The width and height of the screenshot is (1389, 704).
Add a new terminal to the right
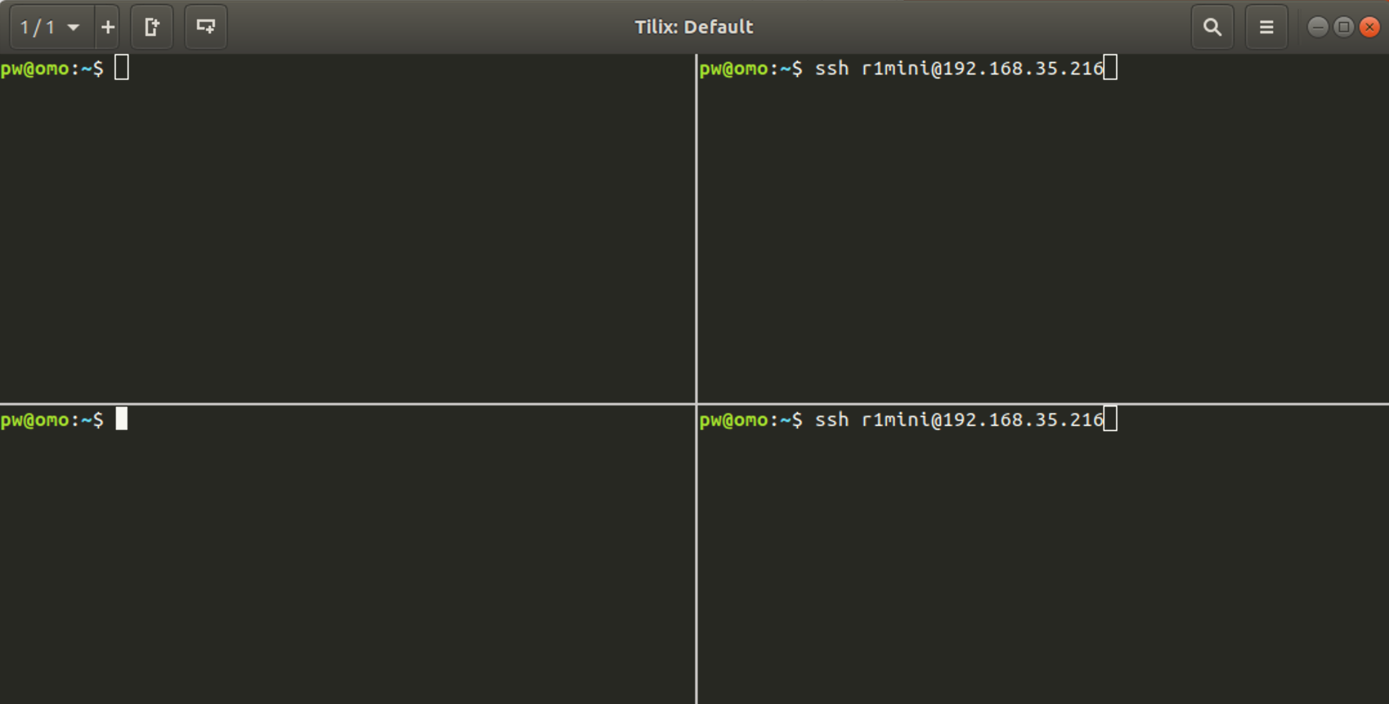[152, 27]
